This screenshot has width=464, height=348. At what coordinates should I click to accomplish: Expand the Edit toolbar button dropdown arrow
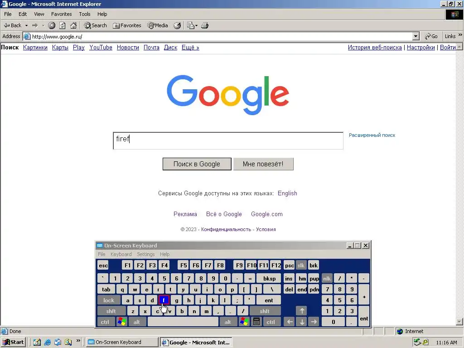point(196,26)
